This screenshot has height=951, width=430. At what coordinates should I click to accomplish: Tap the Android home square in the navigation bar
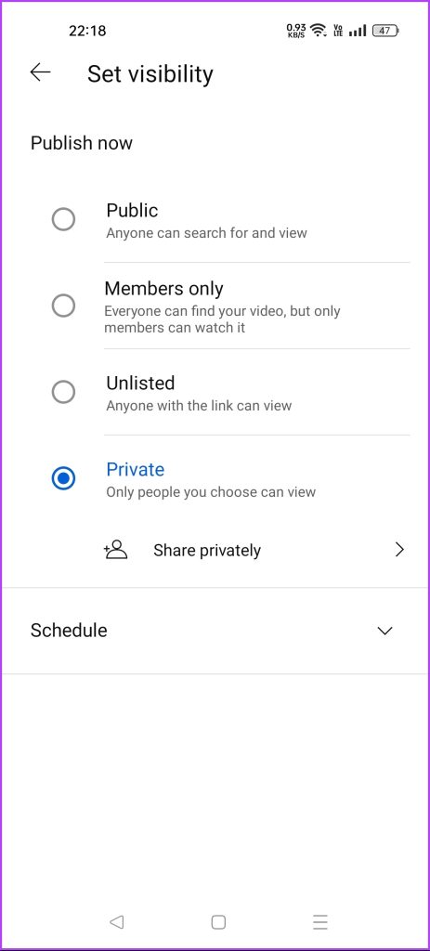click(218, 922)
